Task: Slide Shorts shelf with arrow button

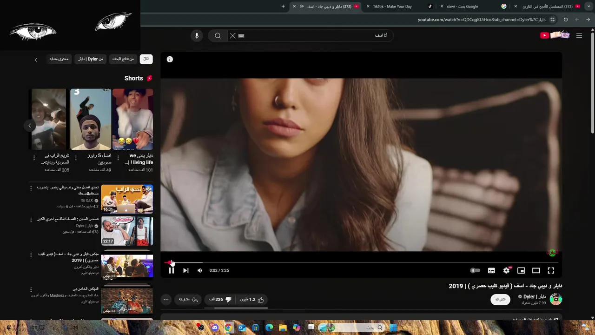Action: [30, 126]
